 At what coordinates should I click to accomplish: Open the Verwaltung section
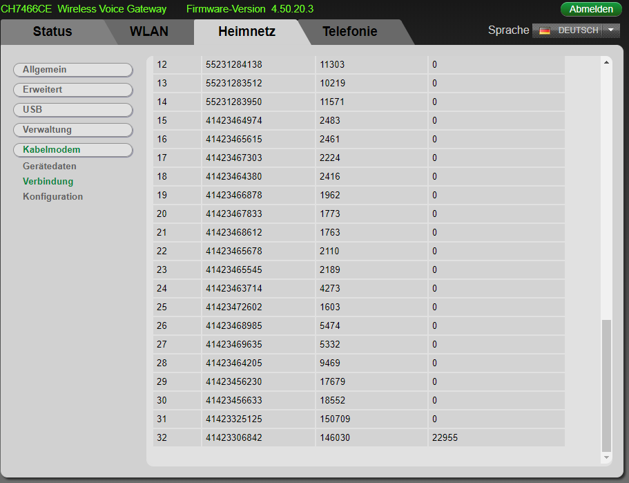(73, 130)
